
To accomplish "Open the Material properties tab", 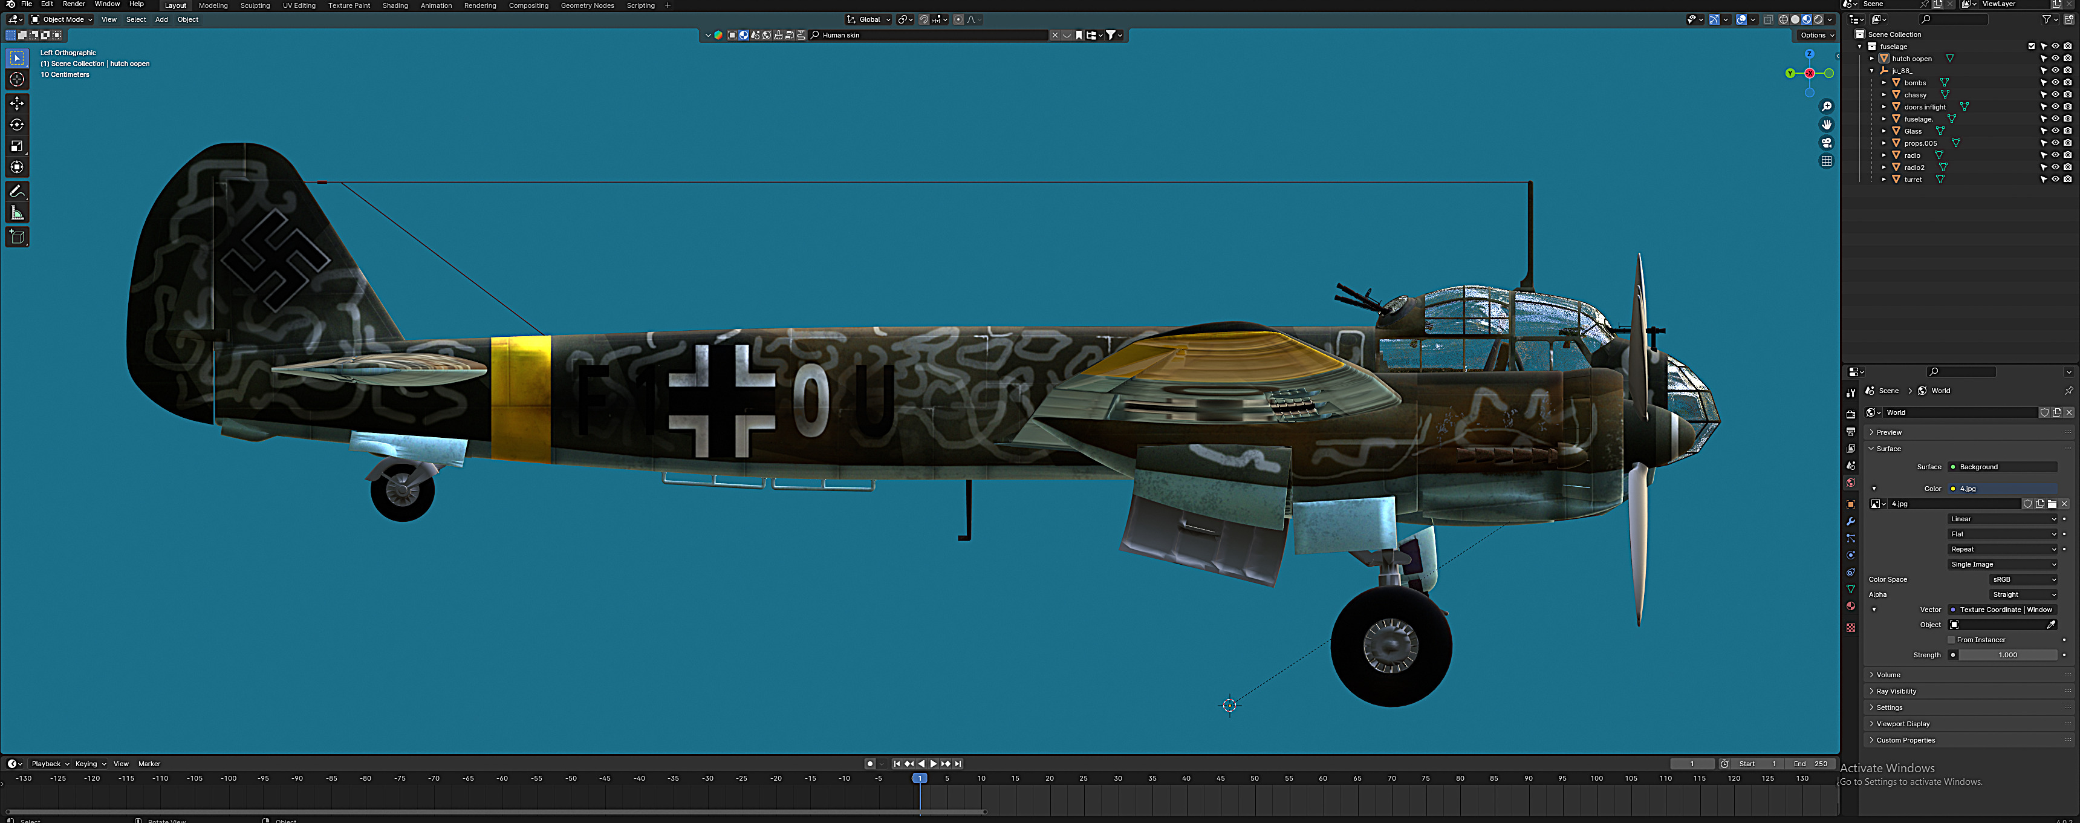I will click(x=1851, y=606).
